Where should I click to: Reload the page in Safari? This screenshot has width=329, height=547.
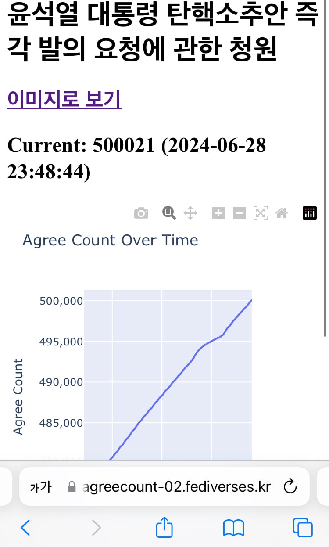tap(290, 486)
